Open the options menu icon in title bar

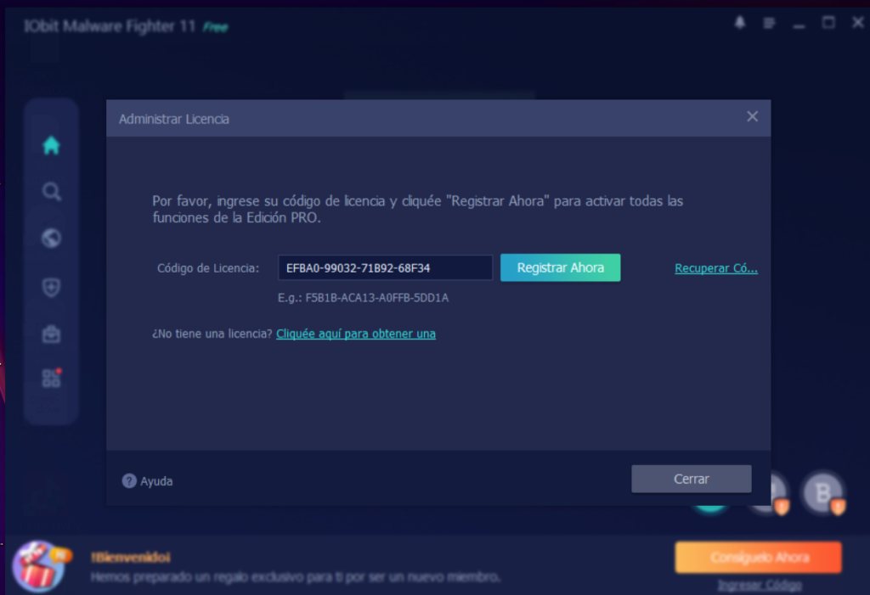(769, 23)
